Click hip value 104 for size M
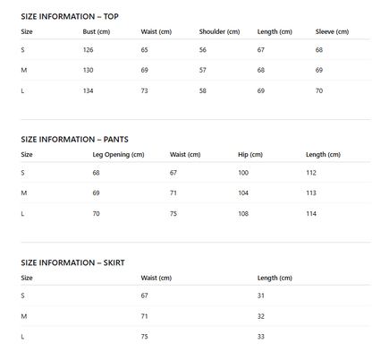This screenshot has width=372, height=360. (x=243, y=193)
